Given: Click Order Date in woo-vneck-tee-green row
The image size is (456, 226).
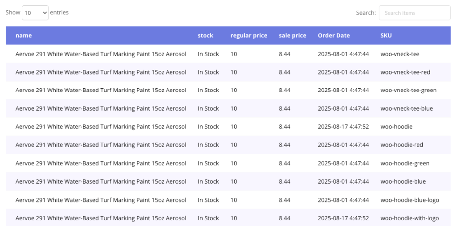Looking at the screenshot, I should coord(343,90).
